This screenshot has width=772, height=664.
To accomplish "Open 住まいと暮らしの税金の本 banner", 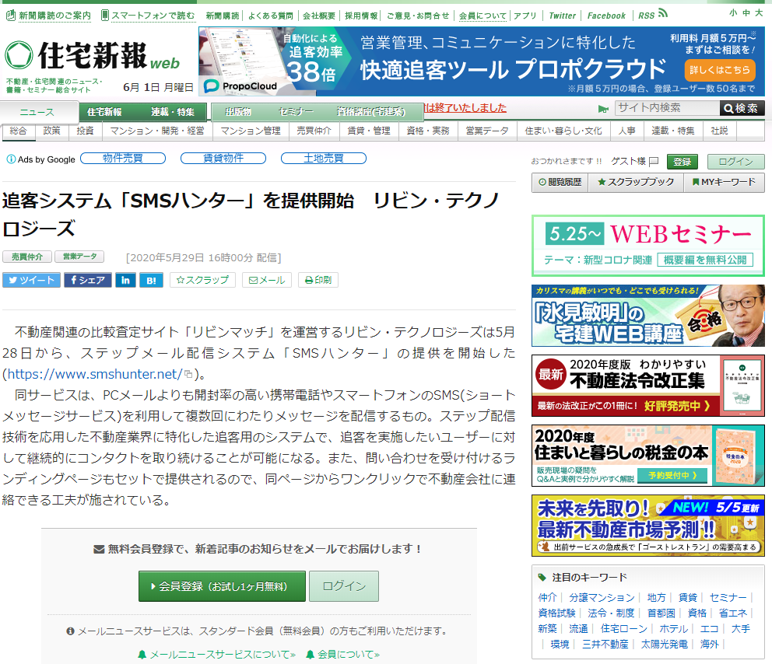I will tap(648, 456).
